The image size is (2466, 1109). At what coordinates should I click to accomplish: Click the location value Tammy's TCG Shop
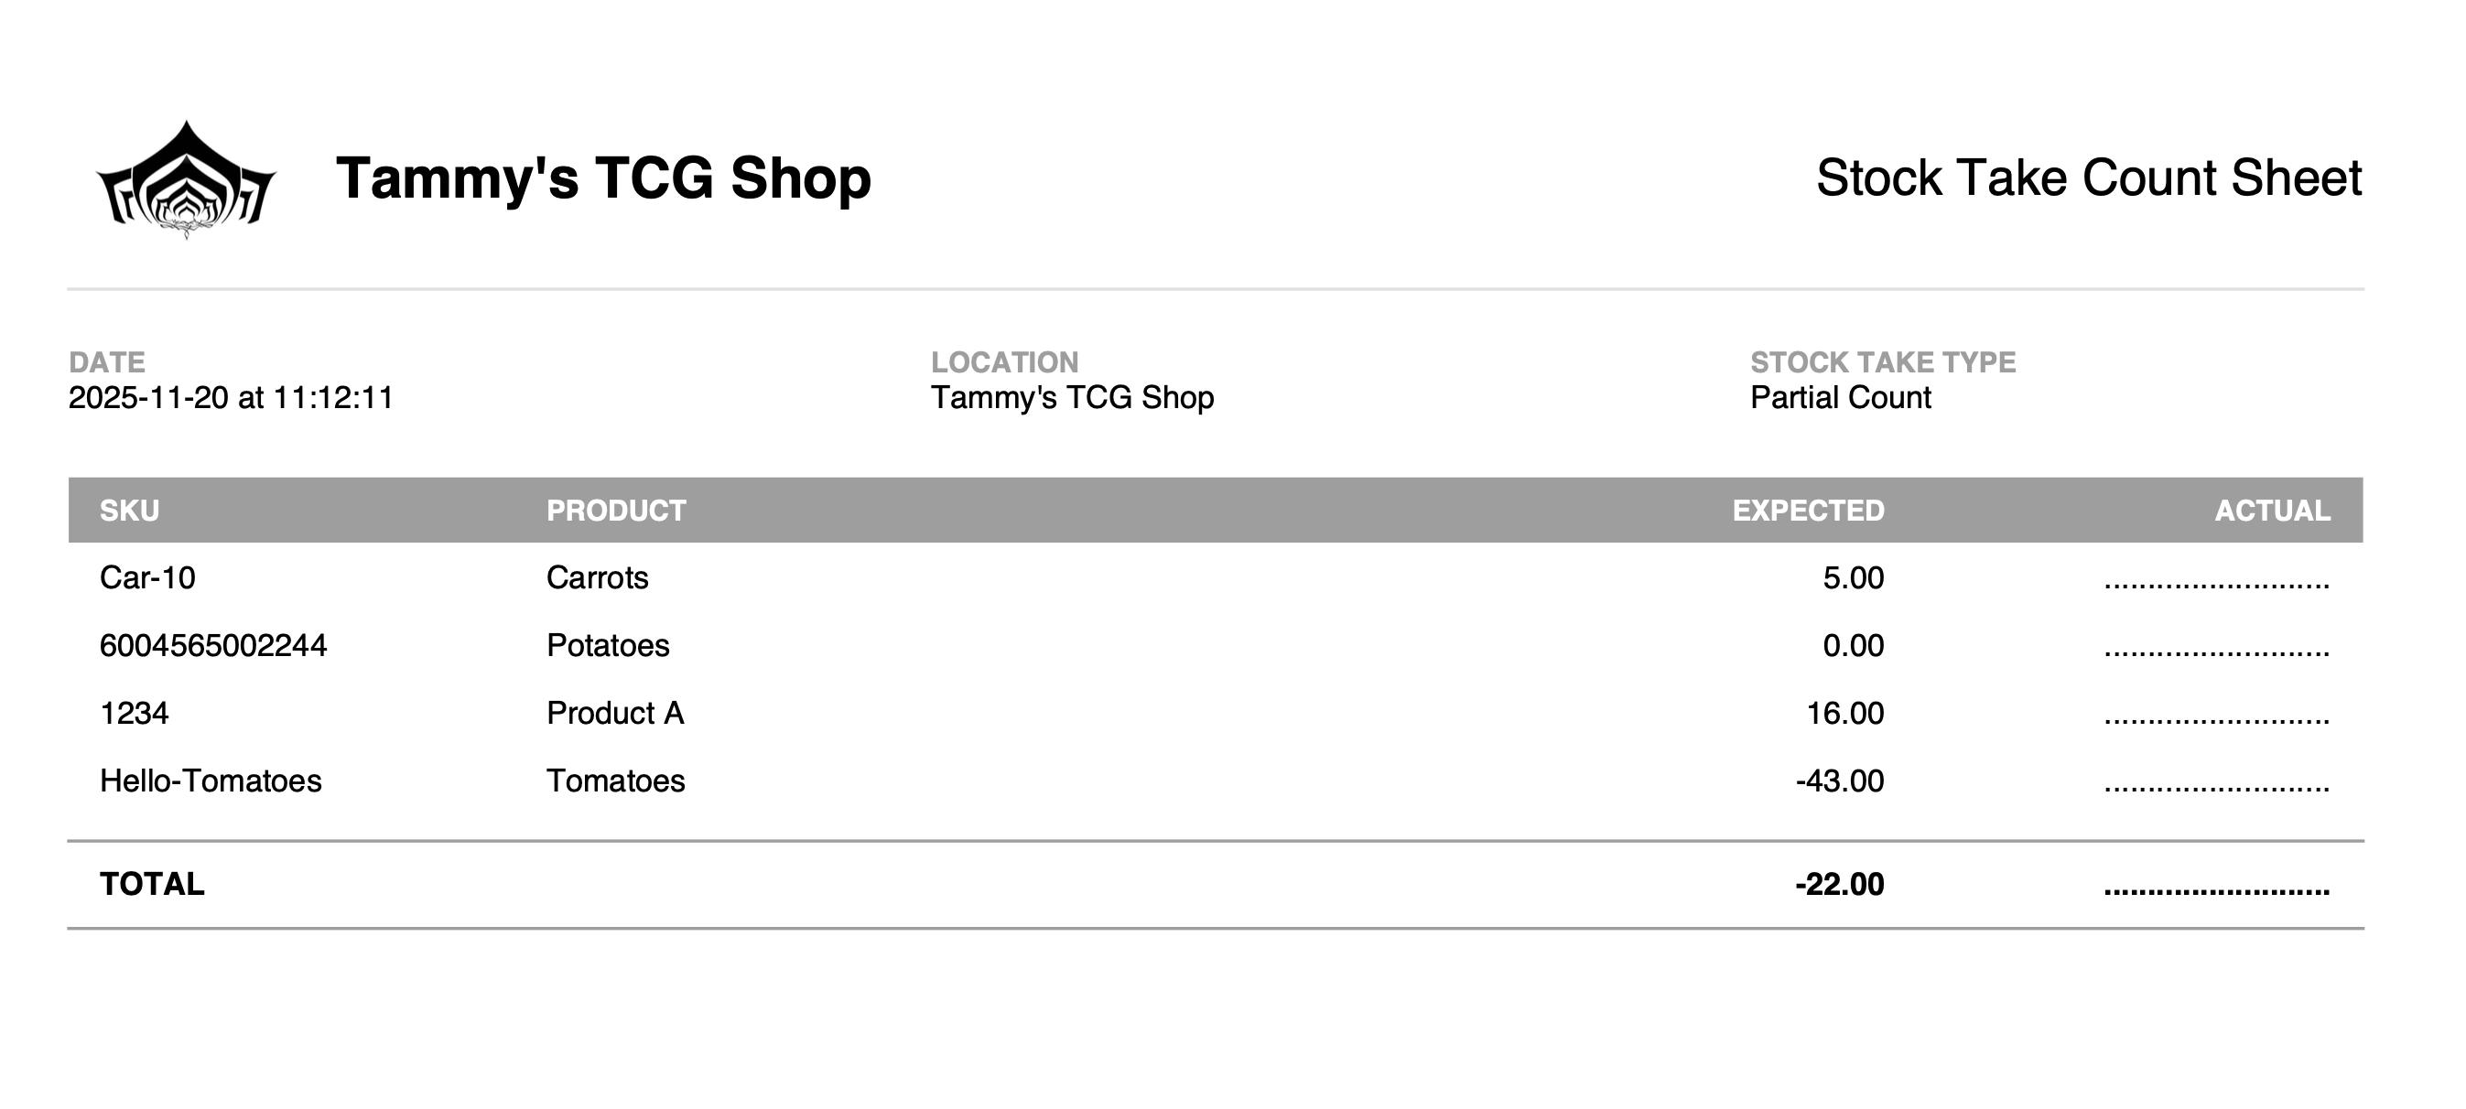1072,398
